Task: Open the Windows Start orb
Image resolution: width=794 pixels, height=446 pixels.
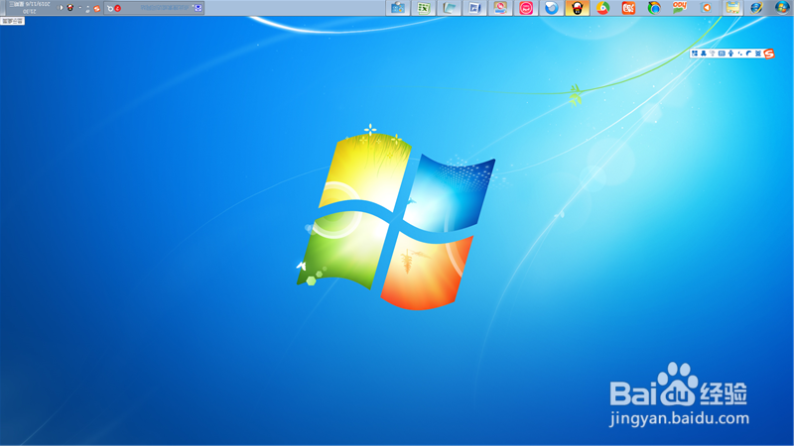Action: click(782, 8)
